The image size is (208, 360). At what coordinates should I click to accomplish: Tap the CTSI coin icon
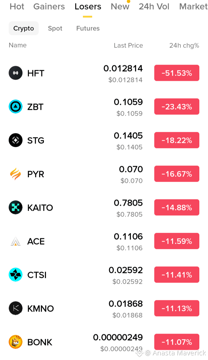pyautogui.click(x=16, y=275)
